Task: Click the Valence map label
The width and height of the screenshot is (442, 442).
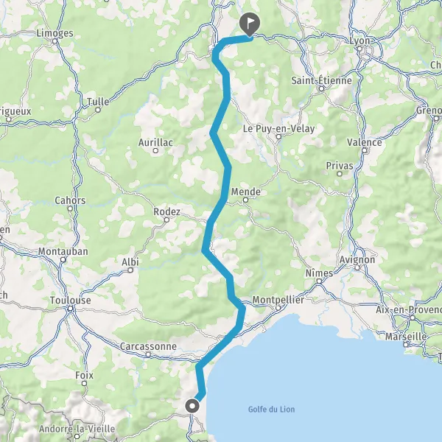Action: [x=365, y=142]
